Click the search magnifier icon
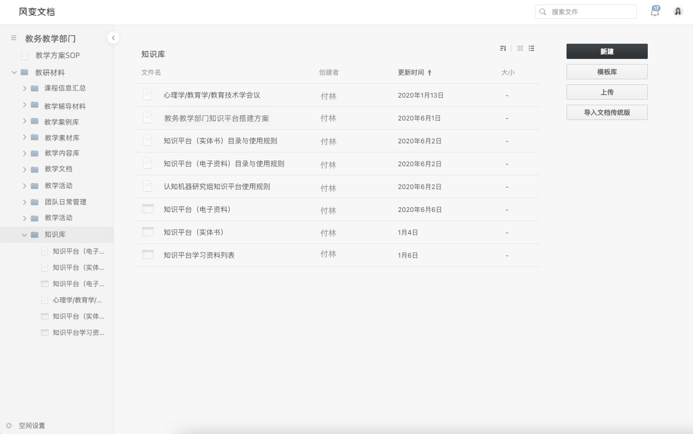693x434 pixels. (x=543, y=12)
